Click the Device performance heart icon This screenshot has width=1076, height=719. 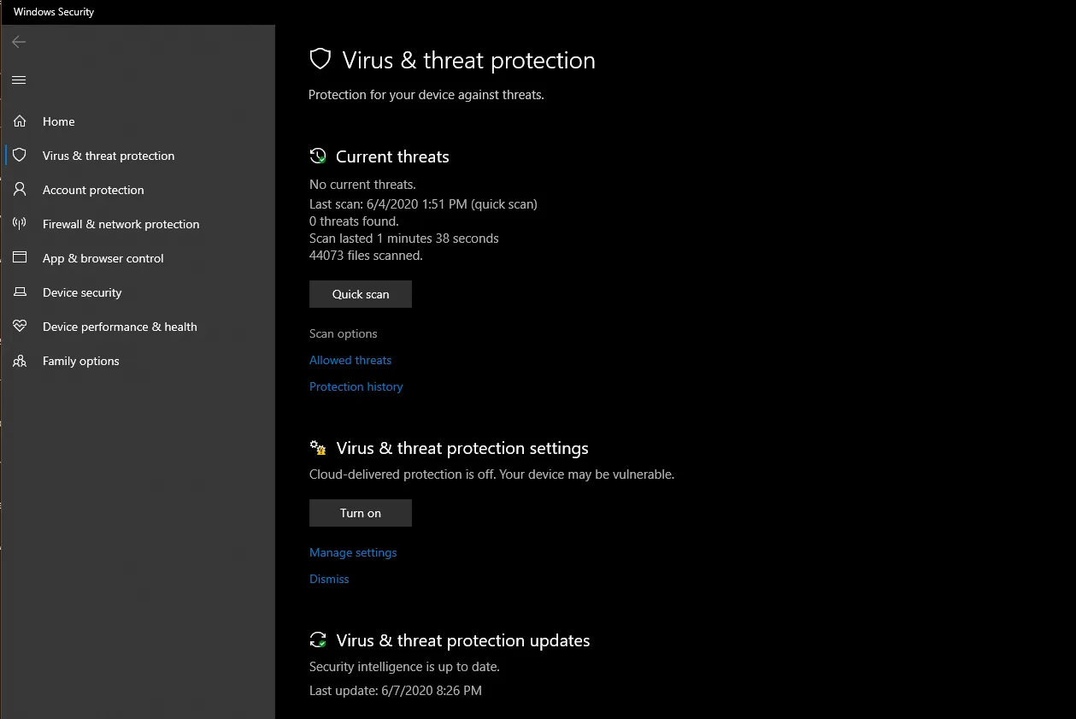tap(20, 327)
